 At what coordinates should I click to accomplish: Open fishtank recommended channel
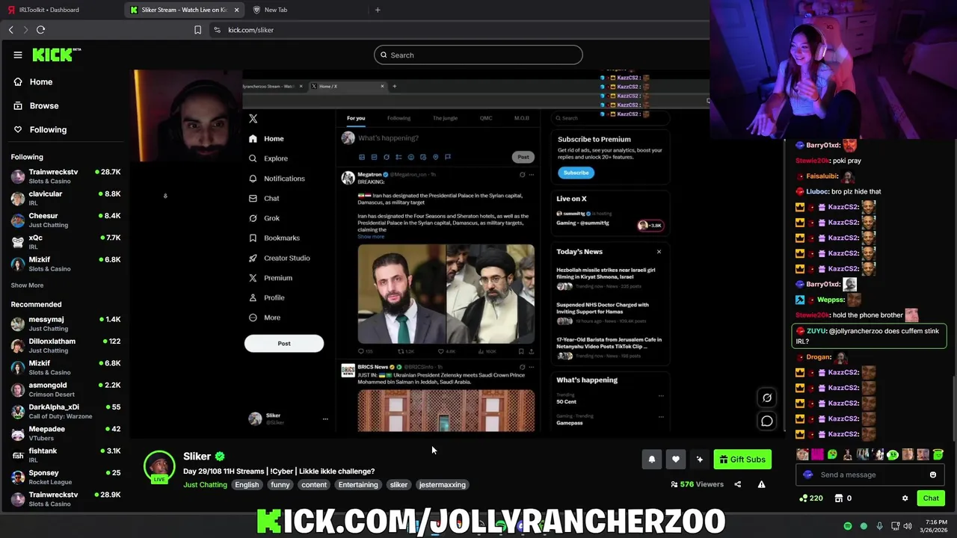point(66,454)
